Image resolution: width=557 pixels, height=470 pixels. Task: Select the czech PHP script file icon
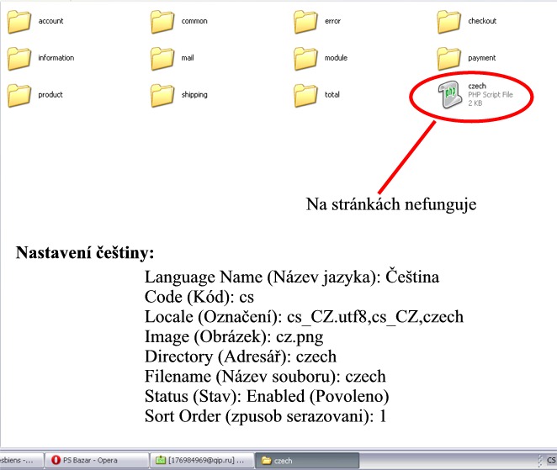[x=449, y=94]
